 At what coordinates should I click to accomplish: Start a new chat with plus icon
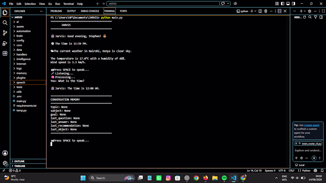(301, 11)
